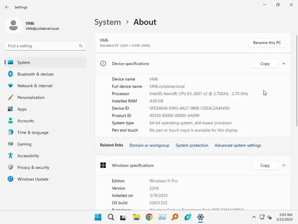The width and height of the screenshot is (298, 224).
Task: Click the Time & language globe icon
Action: (x=10, y=132)
